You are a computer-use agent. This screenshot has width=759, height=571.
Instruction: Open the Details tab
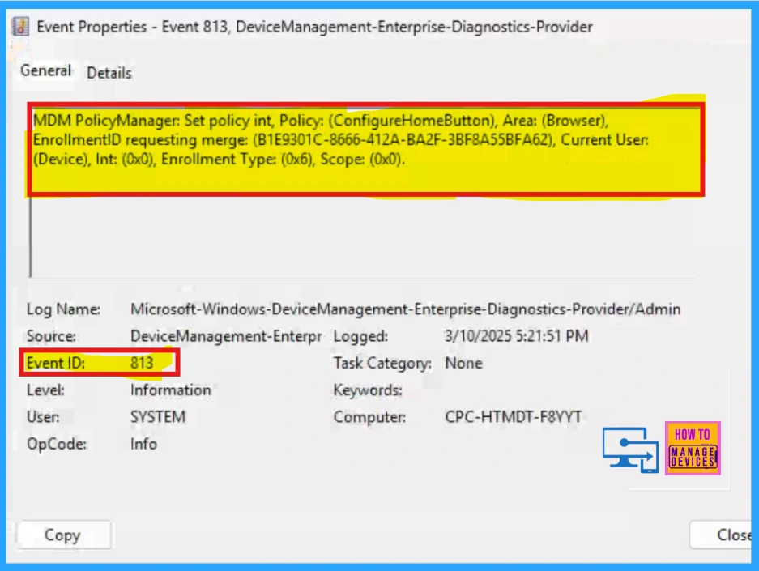coord(109,73)
